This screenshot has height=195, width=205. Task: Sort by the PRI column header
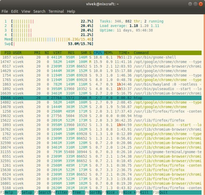tap(37, 53)
